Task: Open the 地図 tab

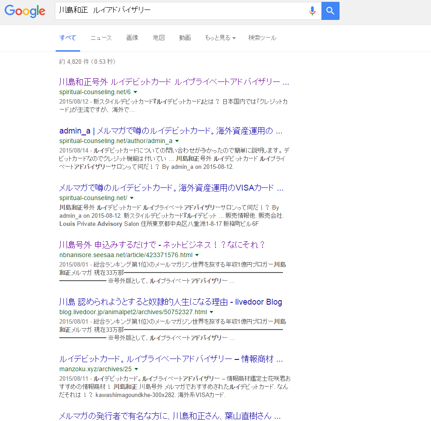Action: [x=158, y=38]
